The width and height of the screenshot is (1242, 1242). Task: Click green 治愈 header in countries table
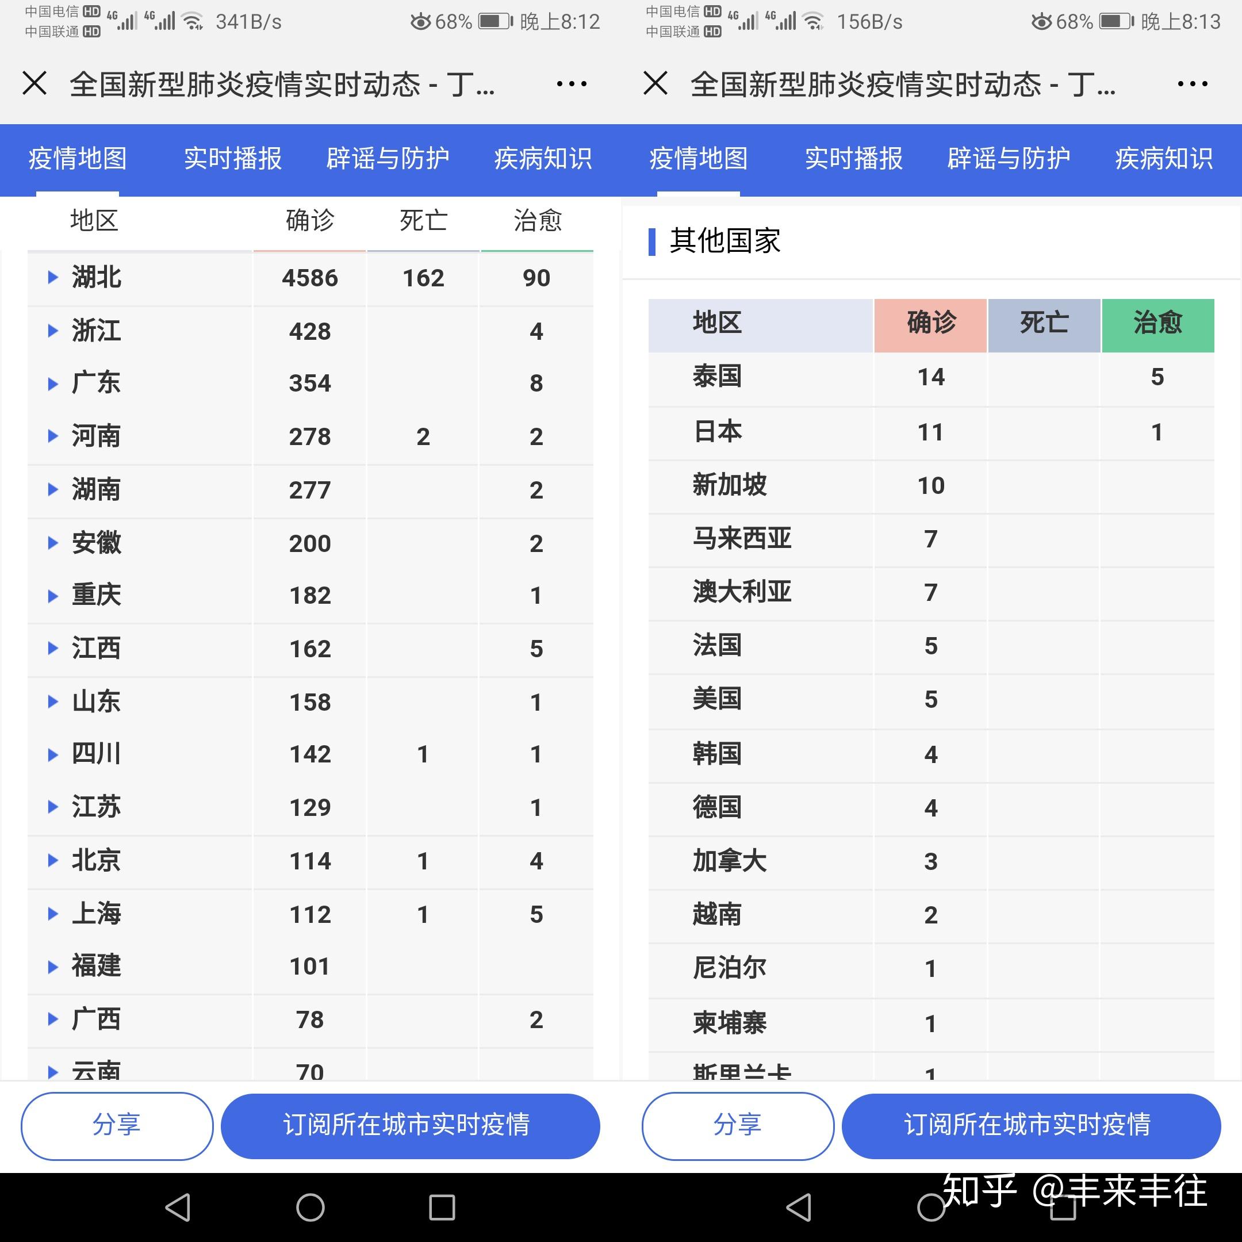coord(1158,325)
